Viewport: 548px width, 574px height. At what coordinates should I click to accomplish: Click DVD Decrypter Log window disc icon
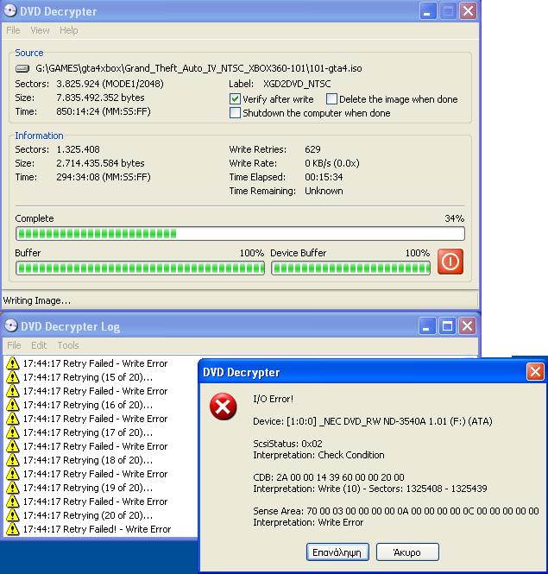[x=10, y=325]
